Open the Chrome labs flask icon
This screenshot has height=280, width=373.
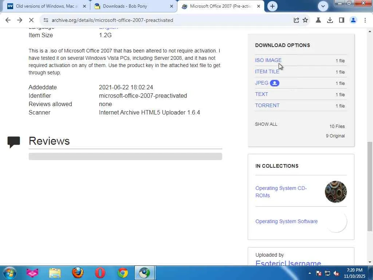point(318,20)
